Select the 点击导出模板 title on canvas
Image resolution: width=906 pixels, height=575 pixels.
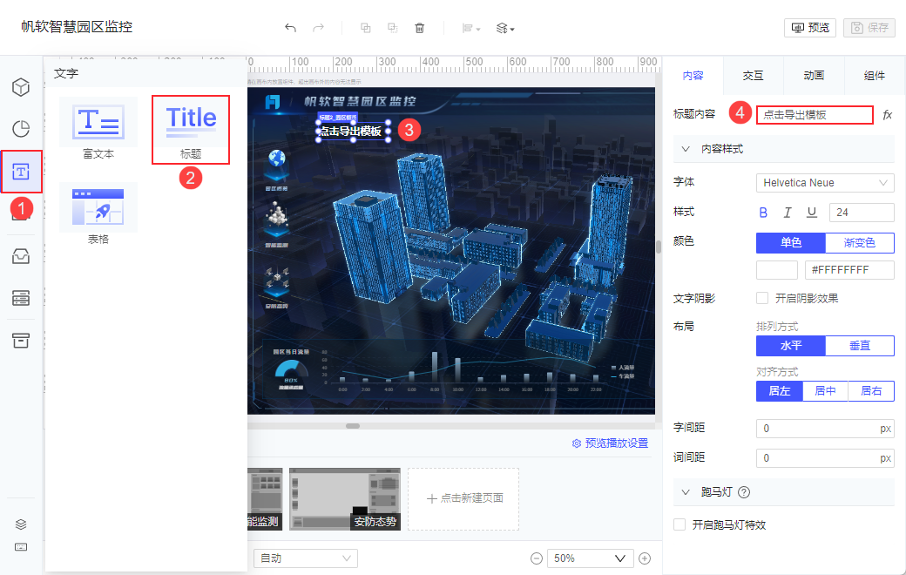pos(353,132)
